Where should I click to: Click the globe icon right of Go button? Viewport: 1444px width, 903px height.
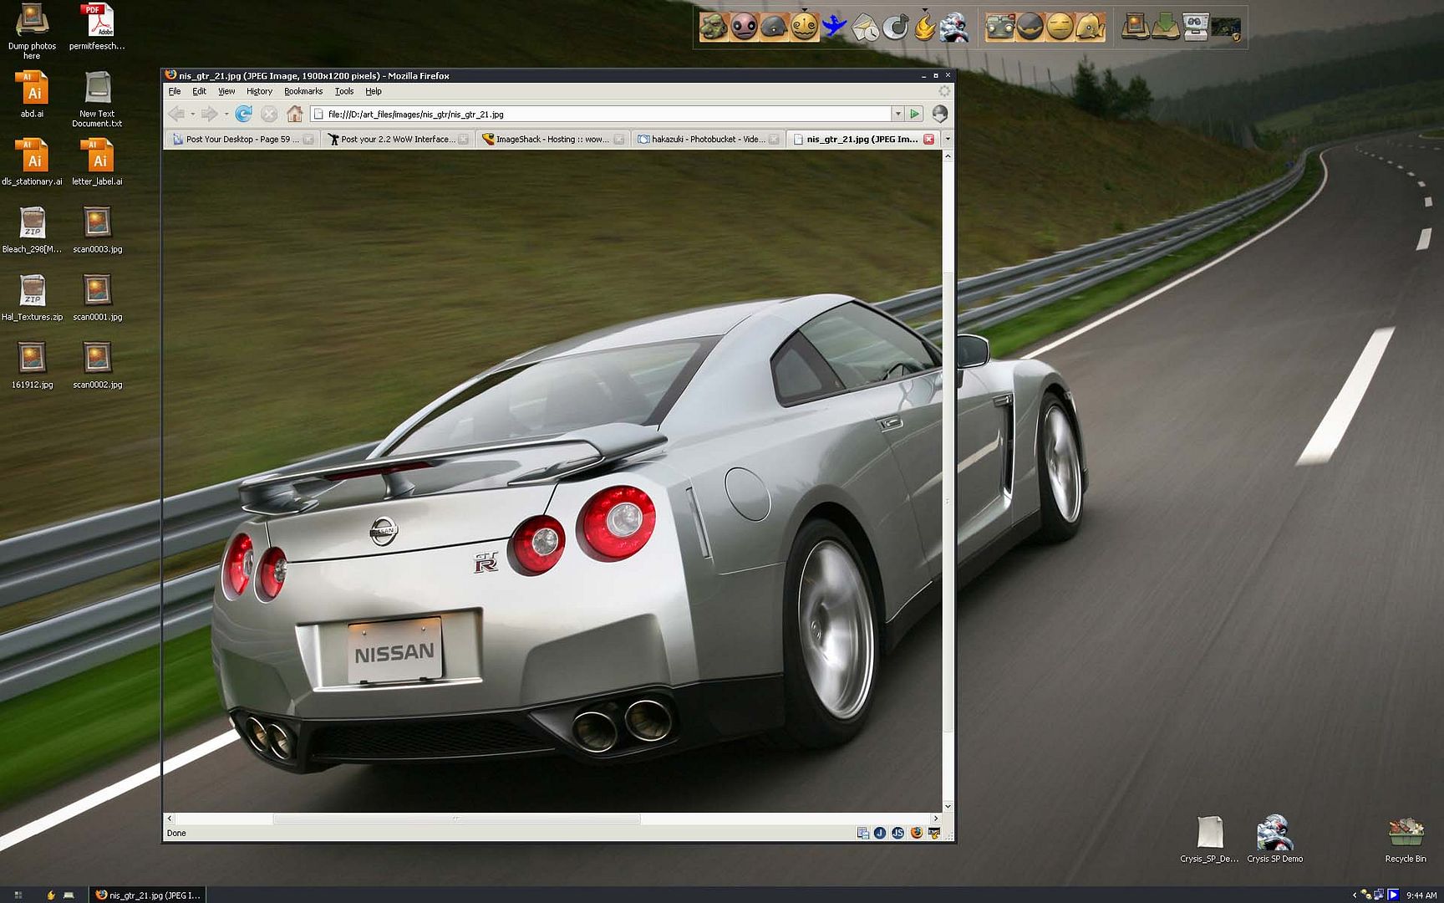click(x=940, y=114)
